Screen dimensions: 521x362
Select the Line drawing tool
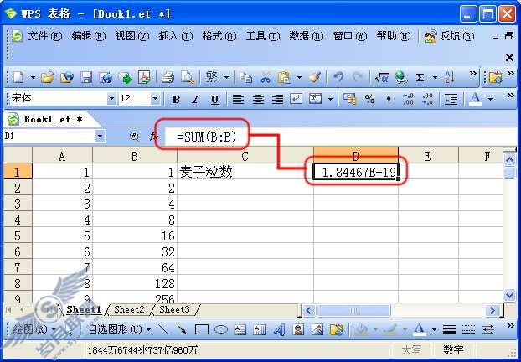point(162,329)
